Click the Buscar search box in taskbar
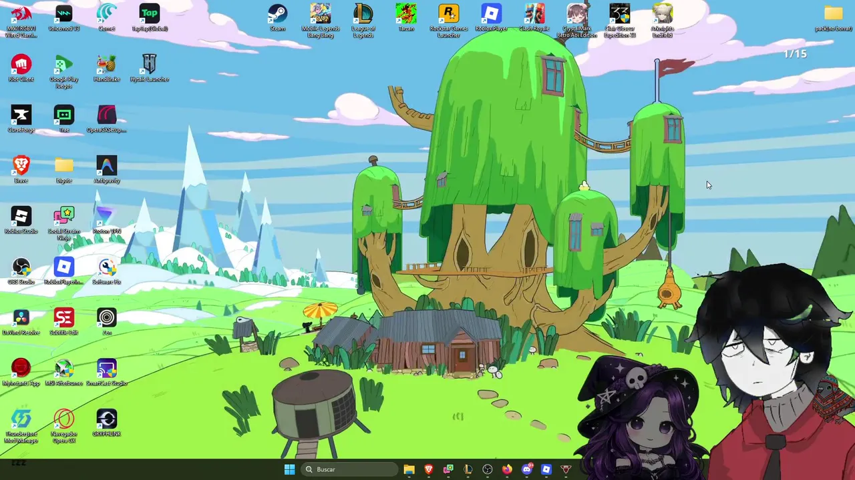The width and height of the screenshot is (855, 480). (x=349, y=469)
